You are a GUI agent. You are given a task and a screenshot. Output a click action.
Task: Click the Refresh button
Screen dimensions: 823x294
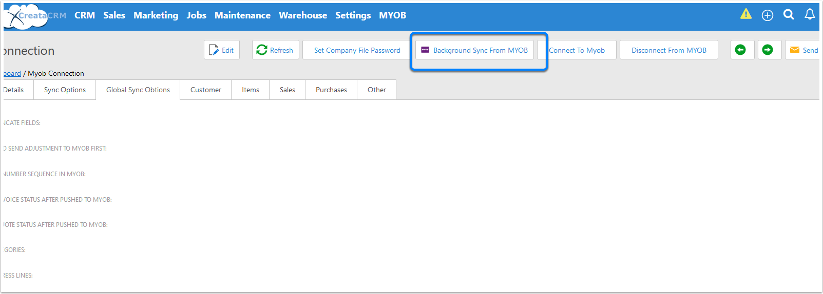pos(276,50)
